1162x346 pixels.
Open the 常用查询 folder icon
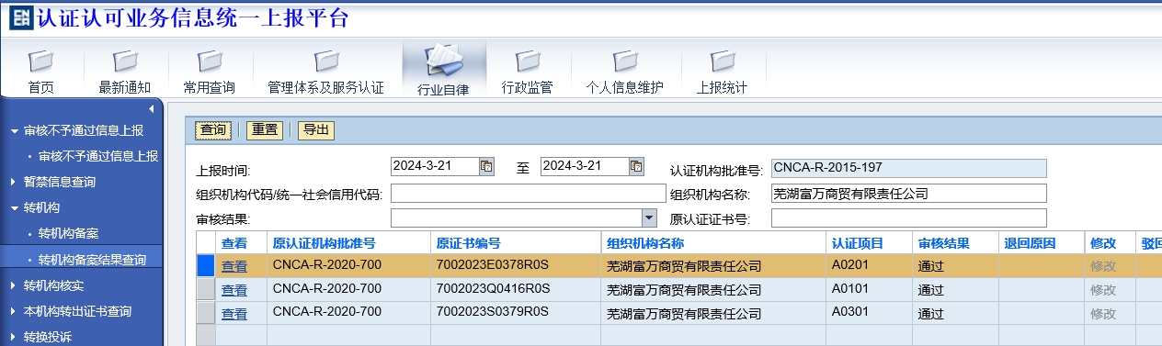coord(210,61)
